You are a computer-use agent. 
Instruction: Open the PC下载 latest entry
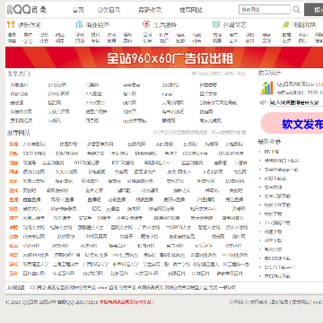[x=271, y=152]
